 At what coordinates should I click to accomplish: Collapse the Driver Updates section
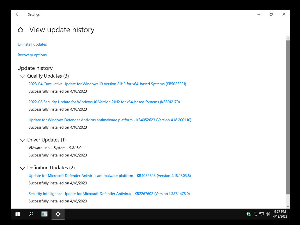pyautogui.click(x=22, y=140)
